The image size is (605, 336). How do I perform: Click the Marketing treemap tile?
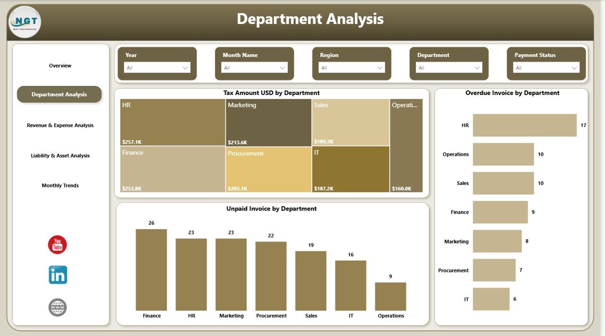[x=268, y=122]
